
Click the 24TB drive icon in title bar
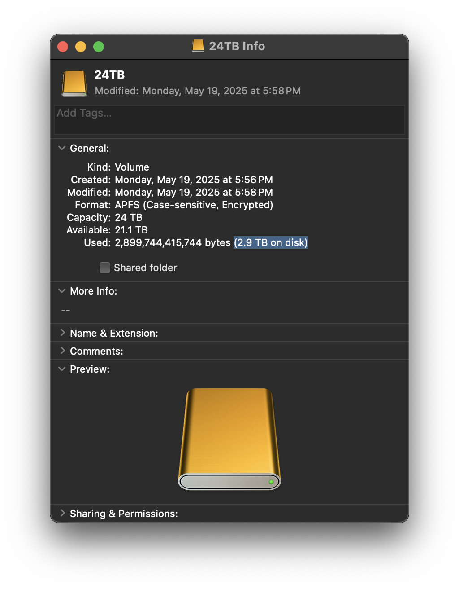coord(198,46)
